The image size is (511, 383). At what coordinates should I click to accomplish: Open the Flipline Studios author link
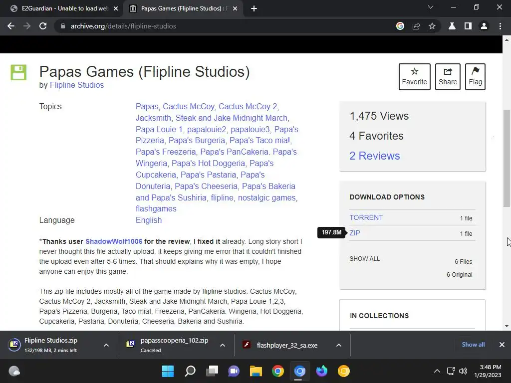pos(76,85)
